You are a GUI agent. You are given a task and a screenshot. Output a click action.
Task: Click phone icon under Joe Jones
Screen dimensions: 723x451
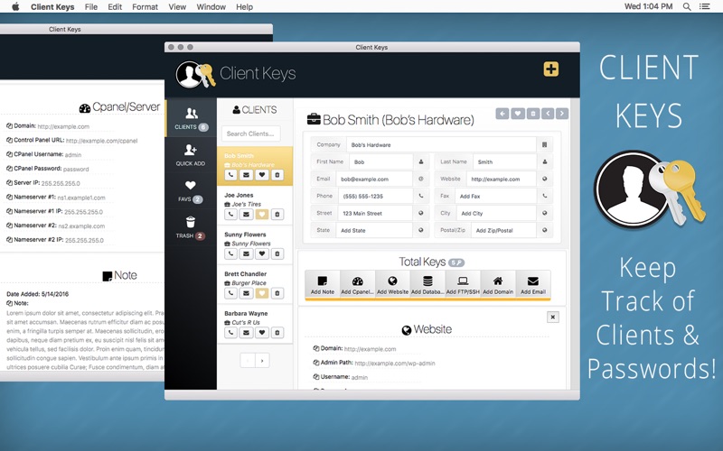click(231, 214)
